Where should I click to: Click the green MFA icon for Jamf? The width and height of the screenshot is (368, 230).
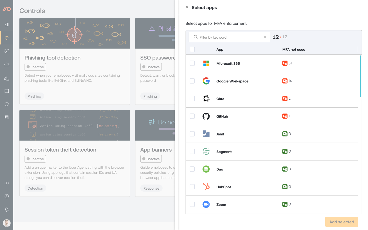point(285,134)
